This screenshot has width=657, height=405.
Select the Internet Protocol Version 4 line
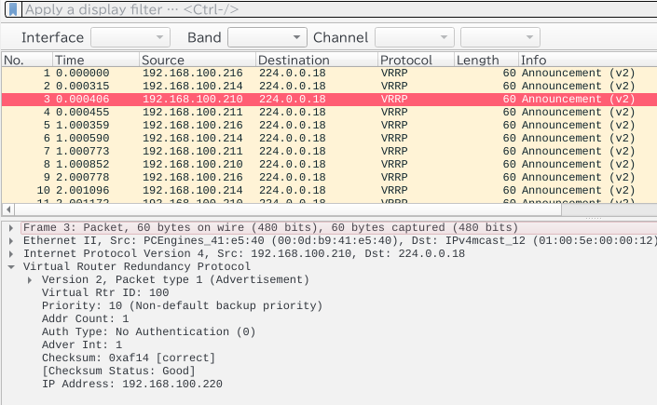(244, 253)
